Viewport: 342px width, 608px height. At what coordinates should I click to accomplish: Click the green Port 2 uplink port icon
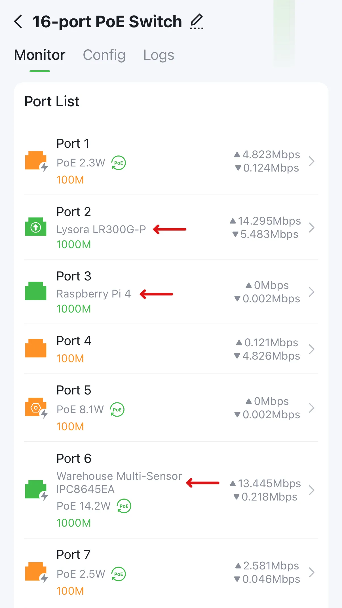(36, 227)
